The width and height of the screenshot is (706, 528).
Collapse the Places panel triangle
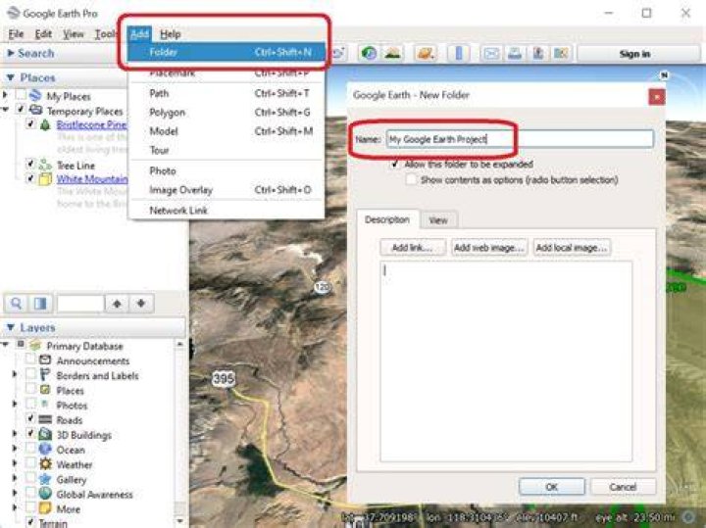[11, 77]
